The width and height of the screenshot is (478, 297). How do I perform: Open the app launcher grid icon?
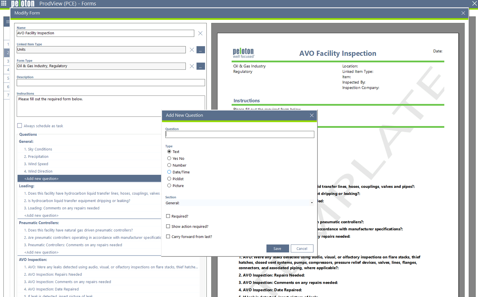(x=4, y=4)
